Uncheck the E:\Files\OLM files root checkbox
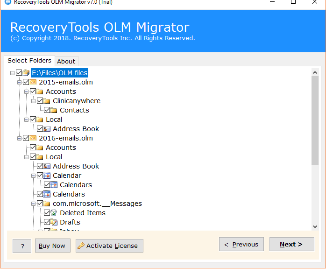The image size is (326, 274). coord(19,73)
